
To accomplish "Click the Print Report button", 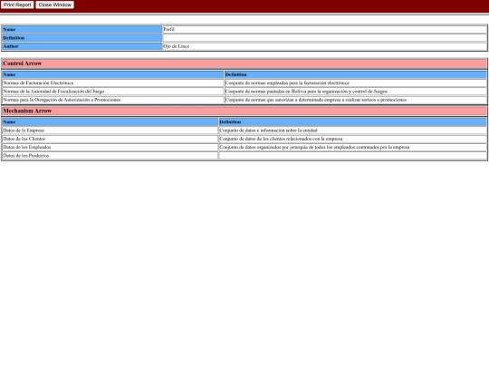I will (17, 5).
